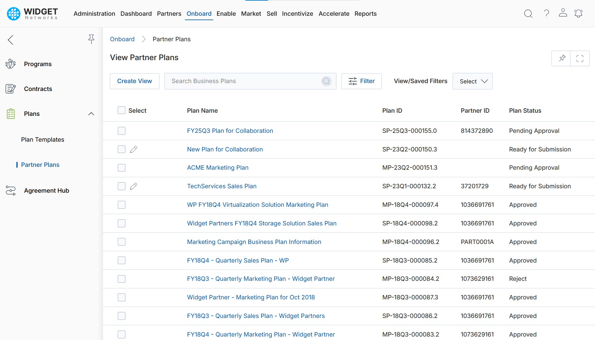Pin the View Partner Plans panel
The height and width of the screenshot is (340, 595).
point(562,59)
